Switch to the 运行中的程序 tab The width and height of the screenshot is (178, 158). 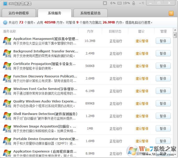[x=19, y=13]
